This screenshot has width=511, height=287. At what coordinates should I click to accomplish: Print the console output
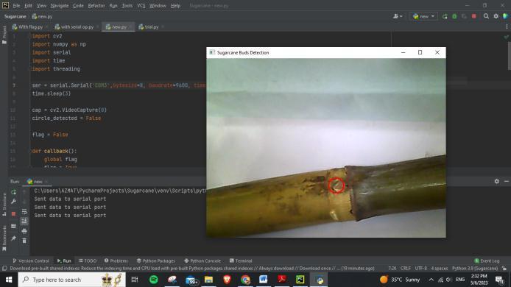click(x=24, y=231)
